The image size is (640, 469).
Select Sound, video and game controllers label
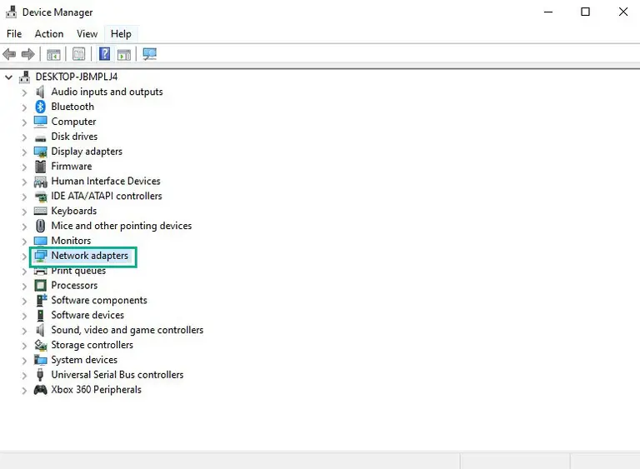(127, 330)
